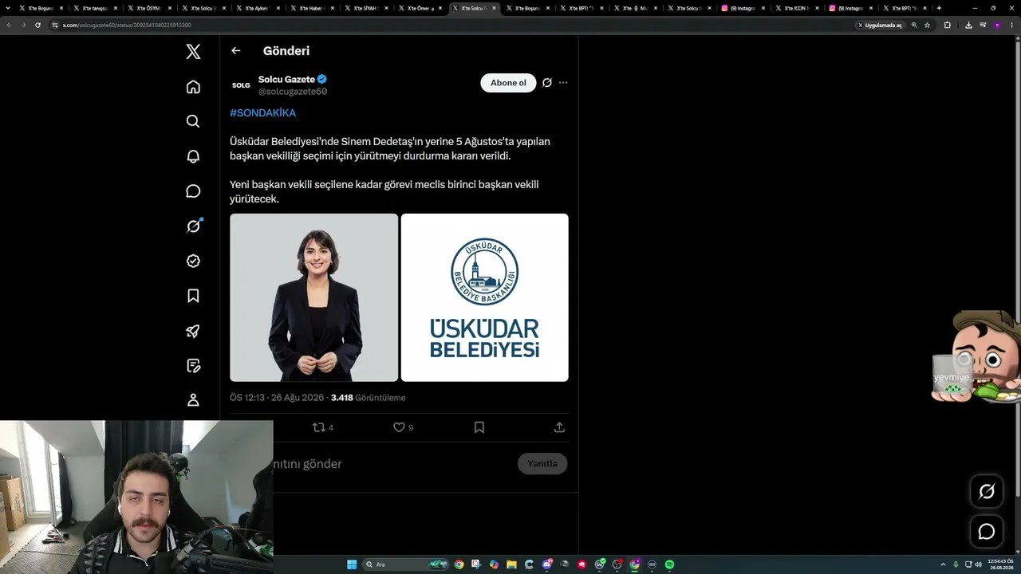1021x574 pixels.
Task: Go back using the arrow beside Gönderi
Action: point(235,51)
